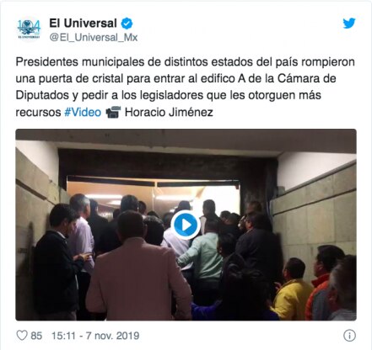Like the tweet with the heart icon
The height and width of the screenshot is (350, 372).
(22, 336)
